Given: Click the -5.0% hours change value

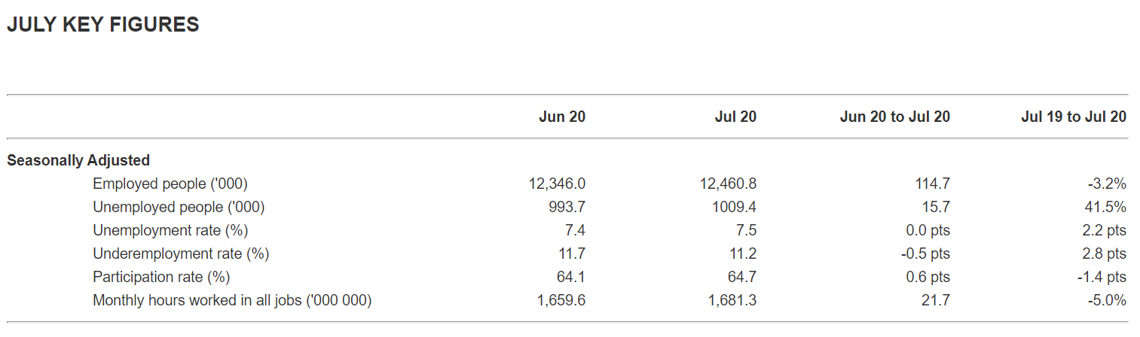Looking at the screenshot, I should tap(1107, 300).
